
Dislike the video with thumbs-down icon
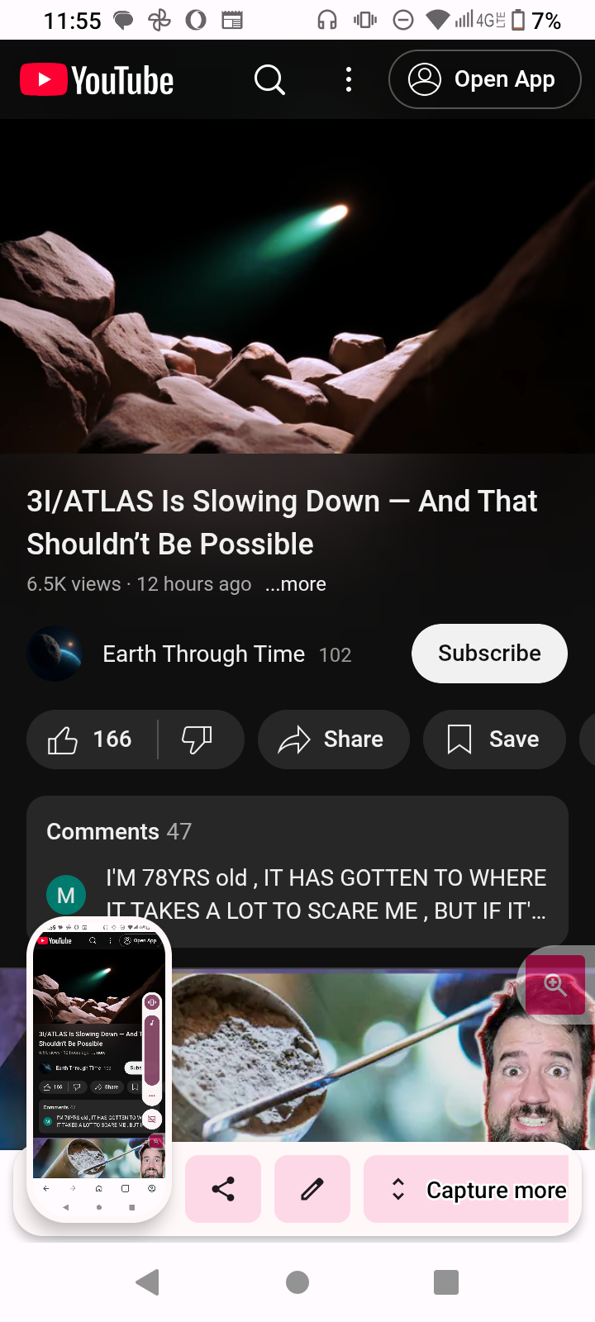pos(198,739)
